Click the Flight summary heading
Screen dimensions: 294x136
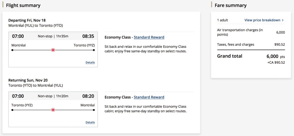(23, 5)
